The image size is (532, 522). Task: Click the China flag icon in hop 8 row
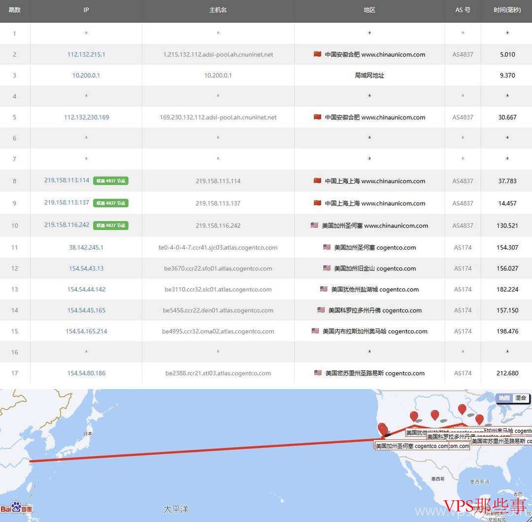[x=317, y=180]
